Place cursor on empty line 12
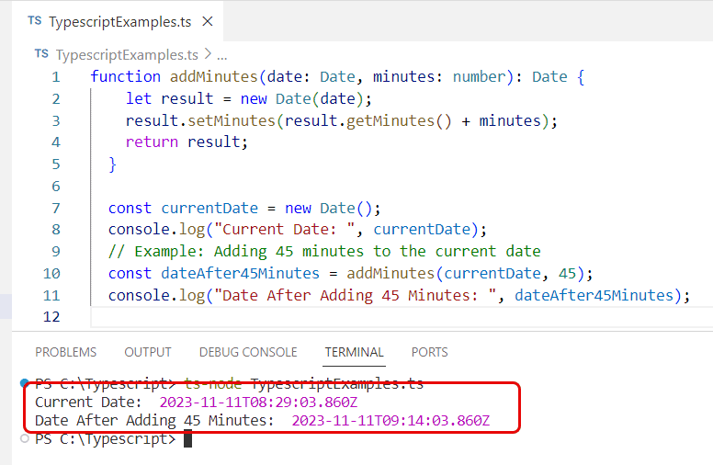Screen dimensions: 713x465 tap(401, 317)
